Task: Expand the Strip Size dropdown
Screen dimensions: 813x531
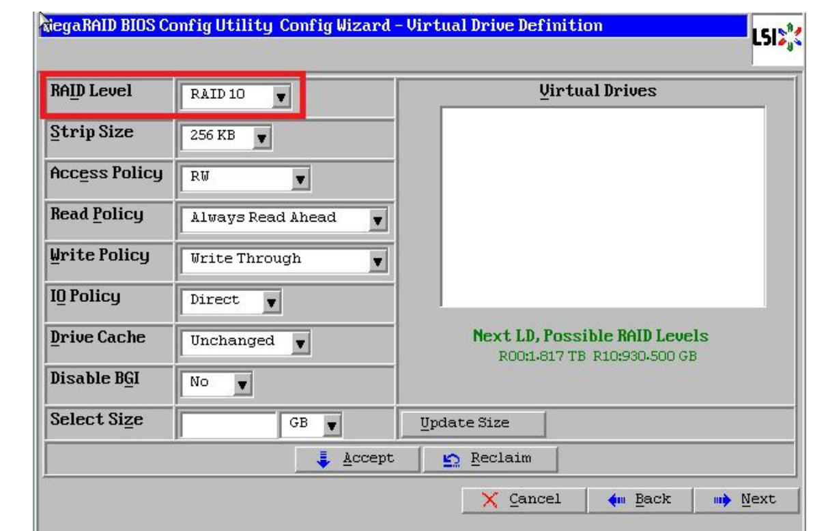Action: tap(225, 137)
